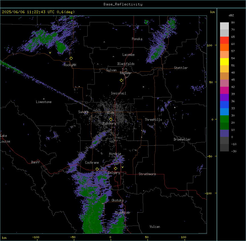Select the Ponoka label on map

pyautogui.click(x=137, y=39)
